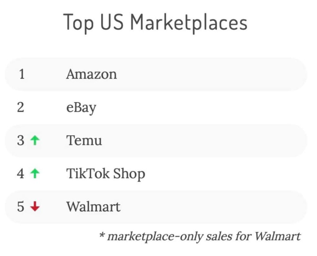The image size is (317, 256).
Task: Select the Amazon marketplace name
Action: pos(92,74)
